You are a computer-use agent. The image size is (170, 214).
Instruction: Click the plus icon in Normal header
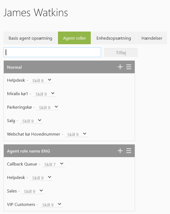point(120,67)
